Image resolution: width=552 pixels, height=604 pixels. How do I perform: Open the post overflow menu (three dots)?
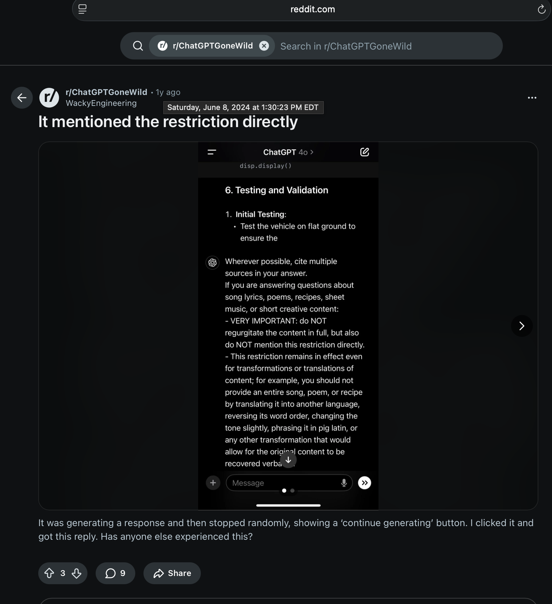pyautogui.click(x=532, y=98)
